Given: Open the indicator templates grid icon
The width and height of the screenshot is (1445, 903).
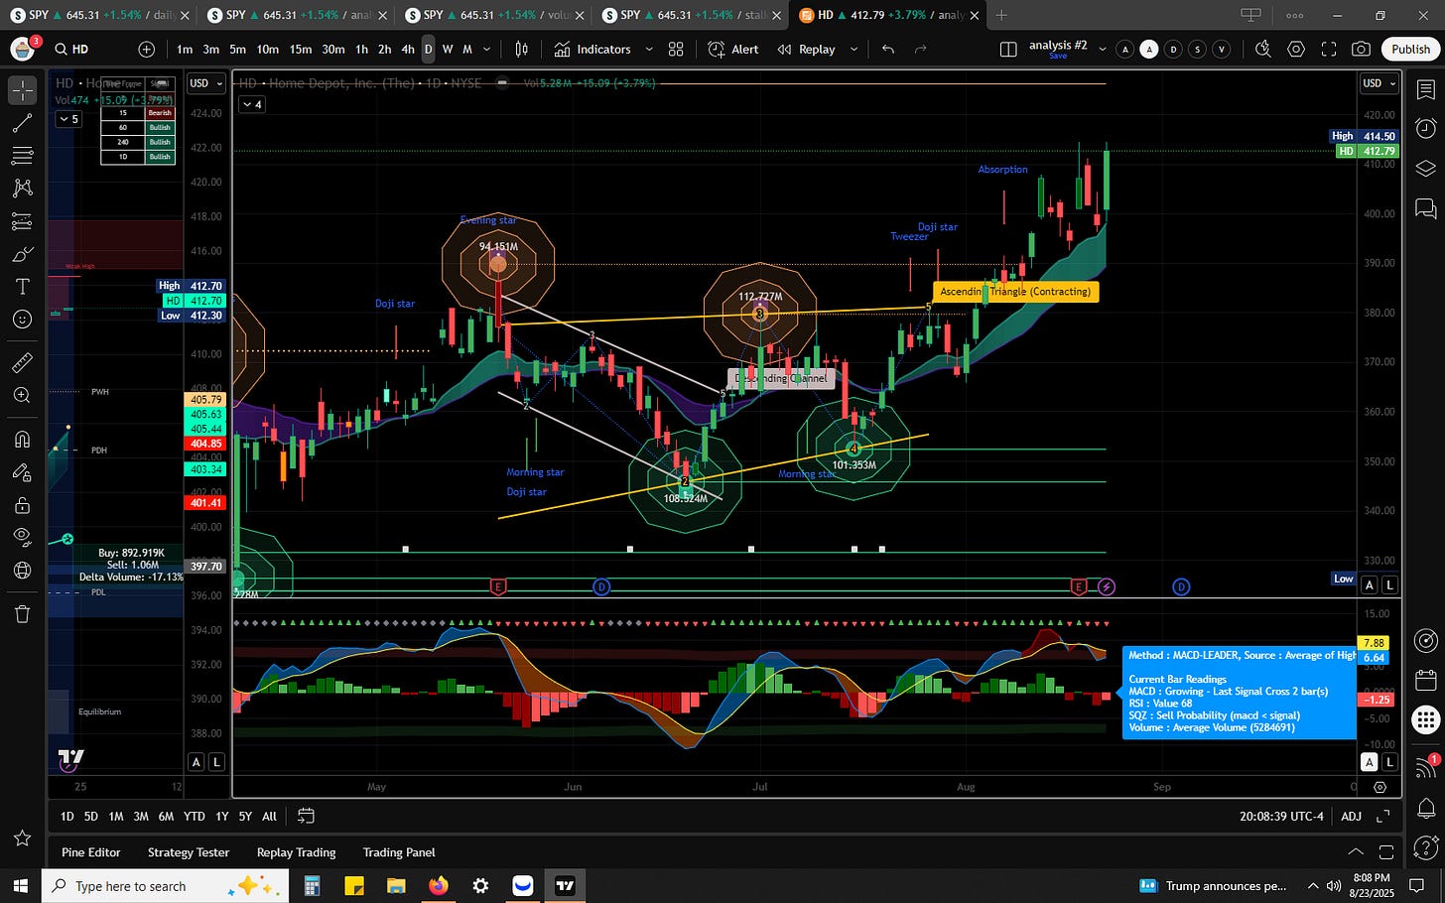Looking at the screenshot, I should pos(676,49).
